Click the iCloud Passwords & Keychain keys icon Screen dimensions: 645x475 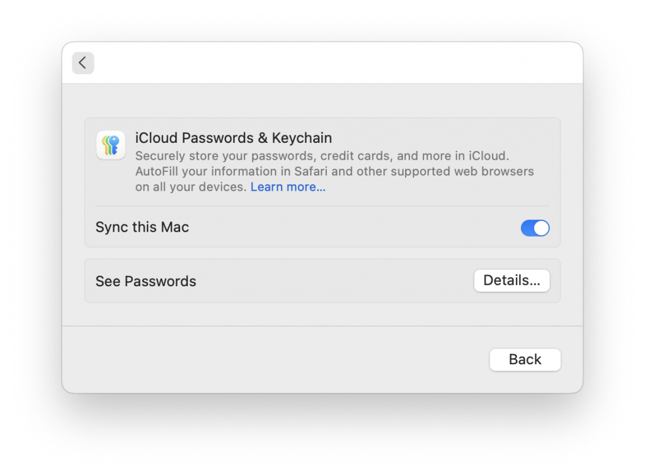coord(110,145)
